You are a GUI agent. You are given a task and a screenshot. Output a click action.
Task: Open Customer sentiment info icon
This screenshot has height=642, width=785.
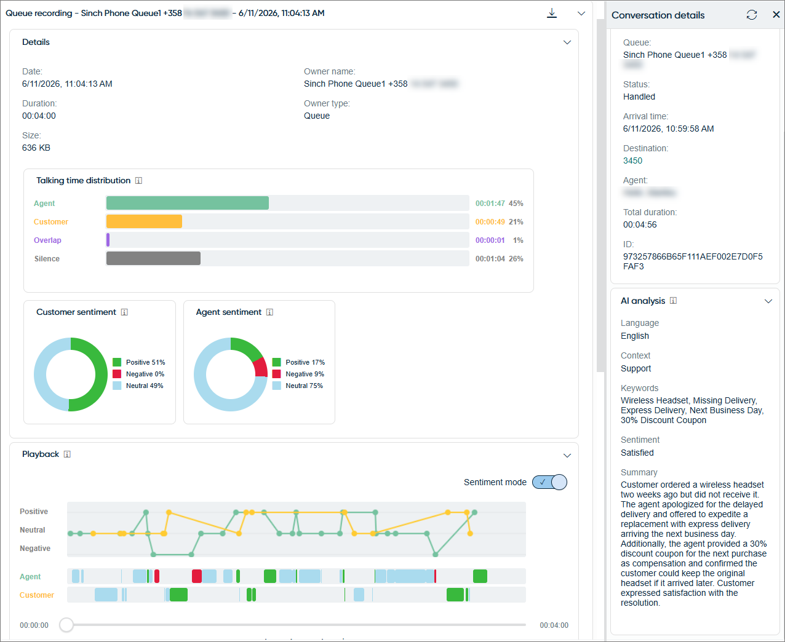pyautogui.click(x=124, y=312)
